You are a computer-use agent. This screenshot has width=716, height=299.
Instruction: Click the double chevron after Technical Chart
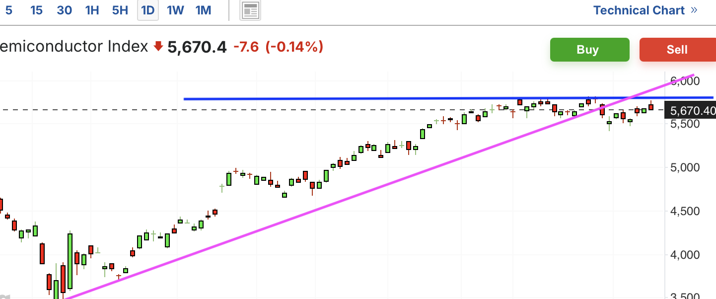(x=694, y=10)
